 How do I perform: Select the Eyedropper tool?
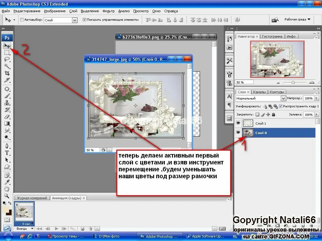(x=7, y=182)
